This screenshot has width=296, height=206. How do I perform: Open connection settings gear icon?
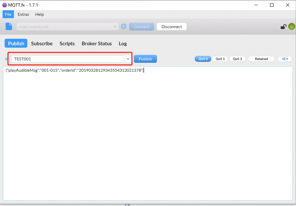[x=124, y=27]
